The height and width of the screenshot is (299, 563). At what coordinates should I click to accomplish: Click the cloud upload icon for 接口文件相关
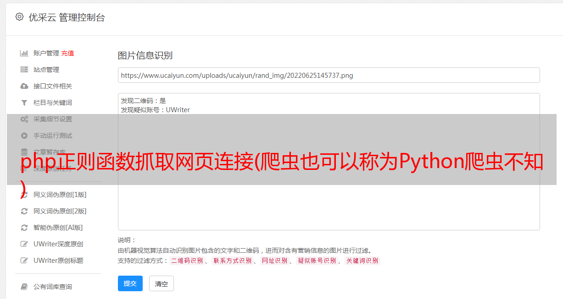24,86
